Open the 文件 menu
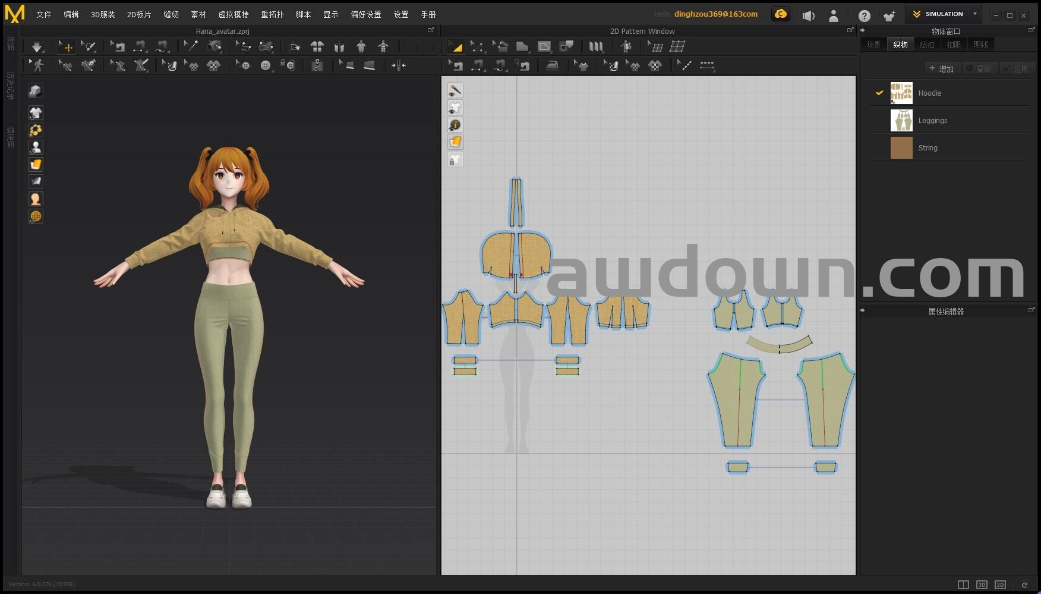 pyautogui.click(x=43, y=14)
